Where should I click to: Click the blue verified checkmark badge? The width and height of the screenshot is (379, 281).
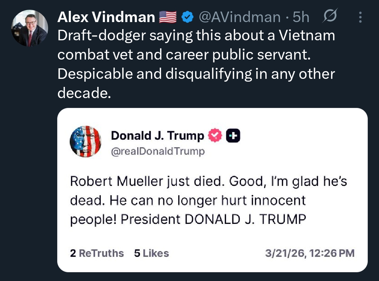tap(188, 16)
